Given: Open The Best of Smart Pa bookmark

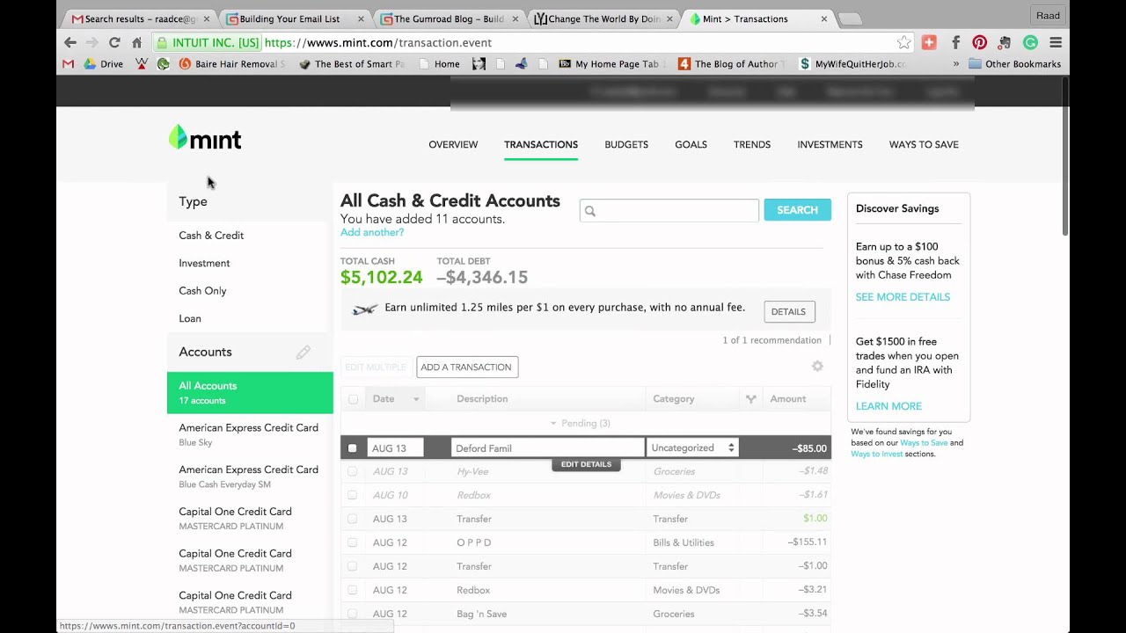Looking at the screenshot, I should click(x=352, y=64).
